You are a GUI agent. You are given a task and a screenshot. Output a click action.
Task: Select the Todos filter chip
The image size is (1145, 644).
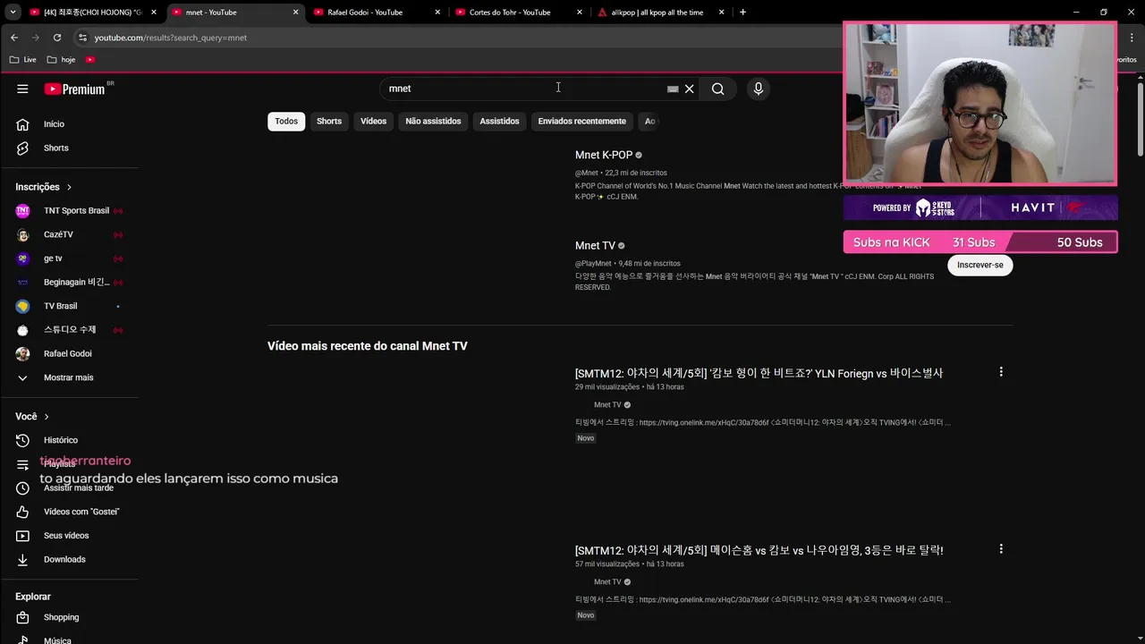tap(286, 122)
